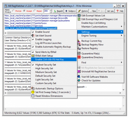
Task: Toggle Enable Automatic Registry Backup
Action: [54, 47]
